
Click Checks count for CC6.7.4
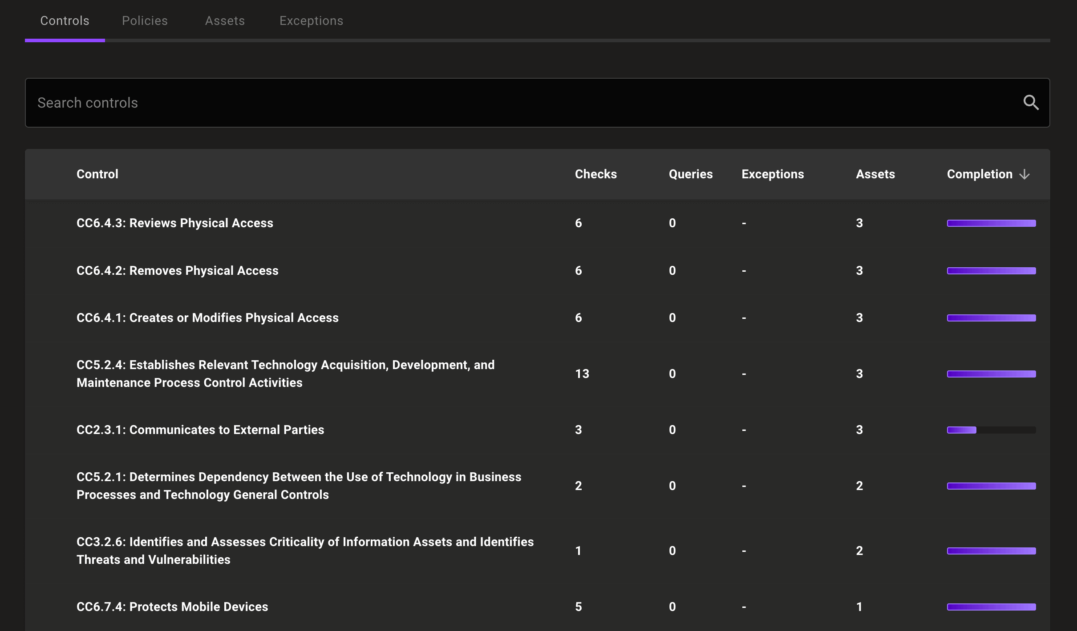pyautogui.click(x=579, y=606)
